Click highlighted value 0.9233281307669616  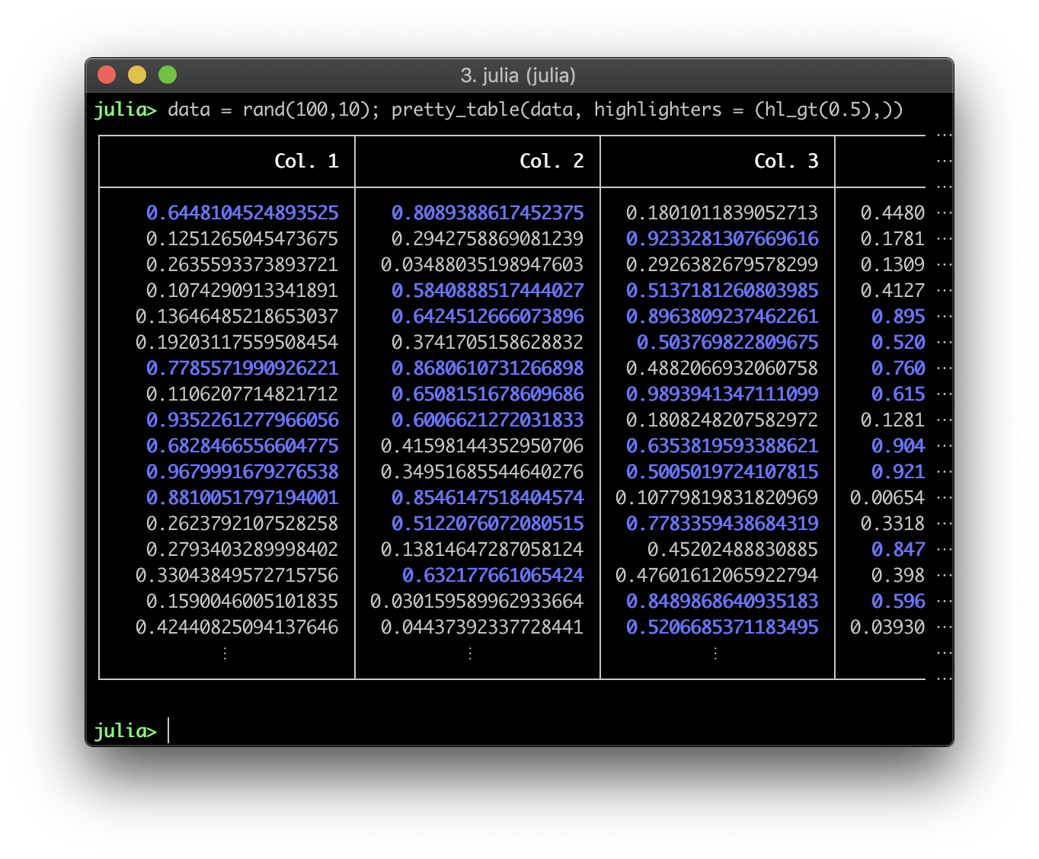click(x=722, y=239)
